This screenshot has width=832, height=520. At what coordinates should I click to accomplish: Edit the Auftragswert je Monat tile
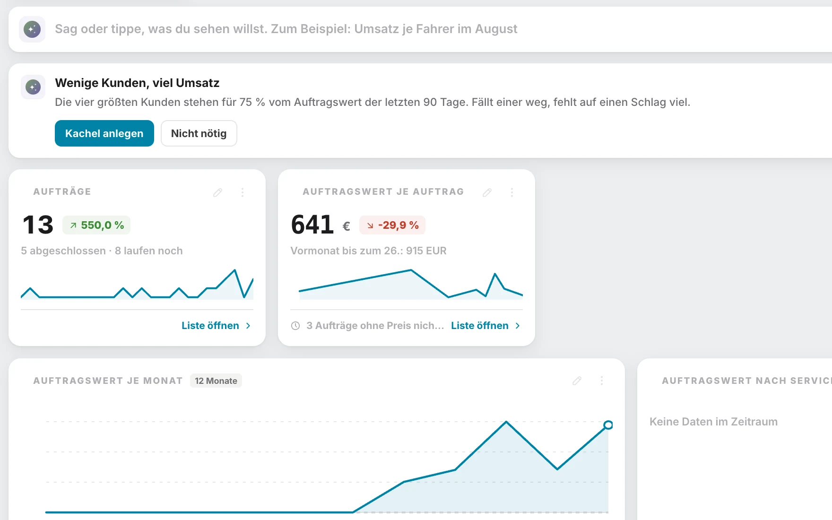point(577,381)
